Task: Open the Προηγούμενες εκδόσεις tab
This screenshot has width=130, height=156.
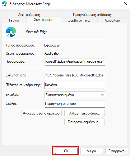Action: 92,15
